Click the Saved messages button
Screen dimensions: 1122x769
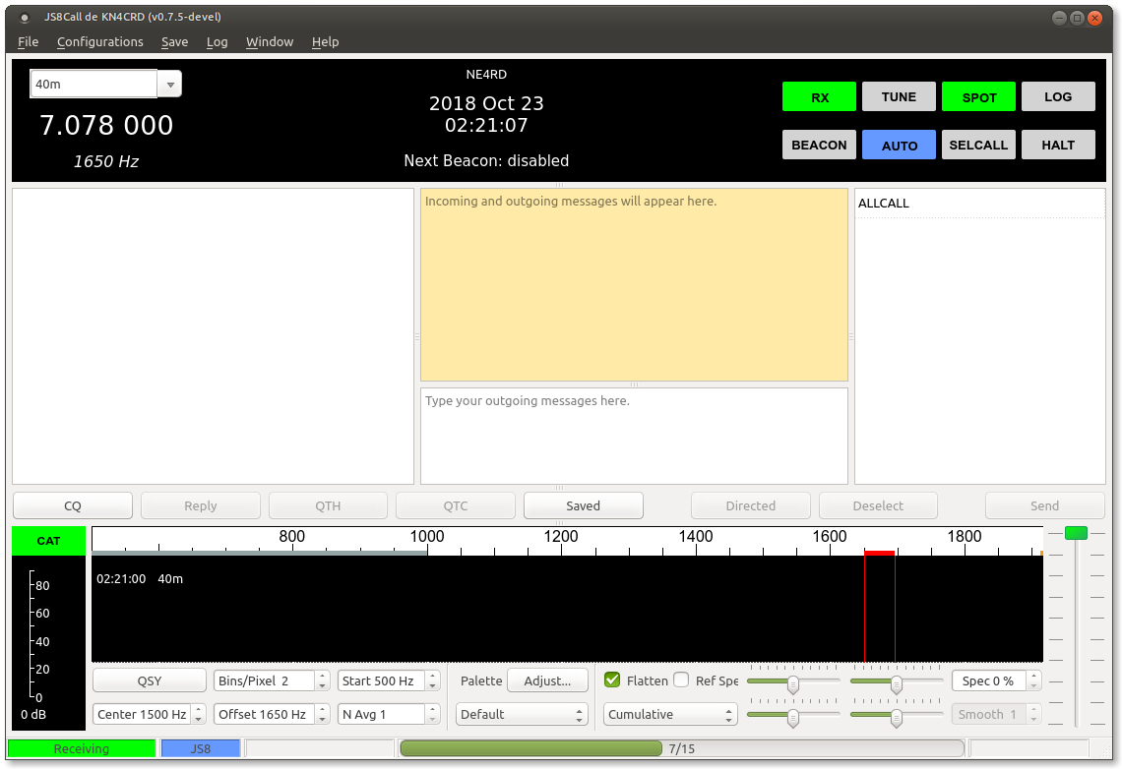click(x=583, y=505)
